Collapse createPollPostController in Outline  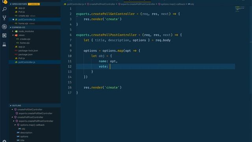(12, 117)
